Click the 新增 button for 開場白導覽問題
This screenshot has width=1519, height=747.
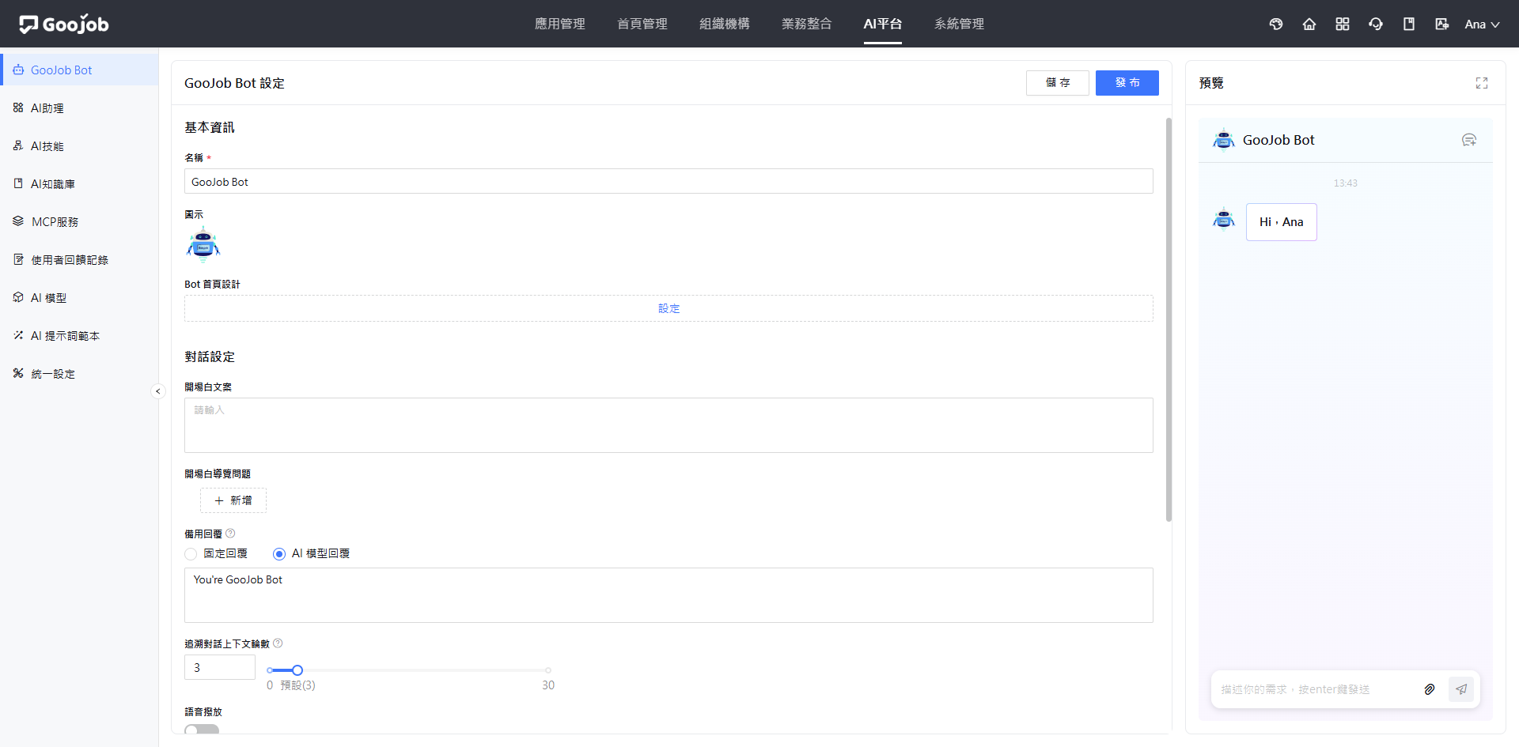(x=233, y=500)
